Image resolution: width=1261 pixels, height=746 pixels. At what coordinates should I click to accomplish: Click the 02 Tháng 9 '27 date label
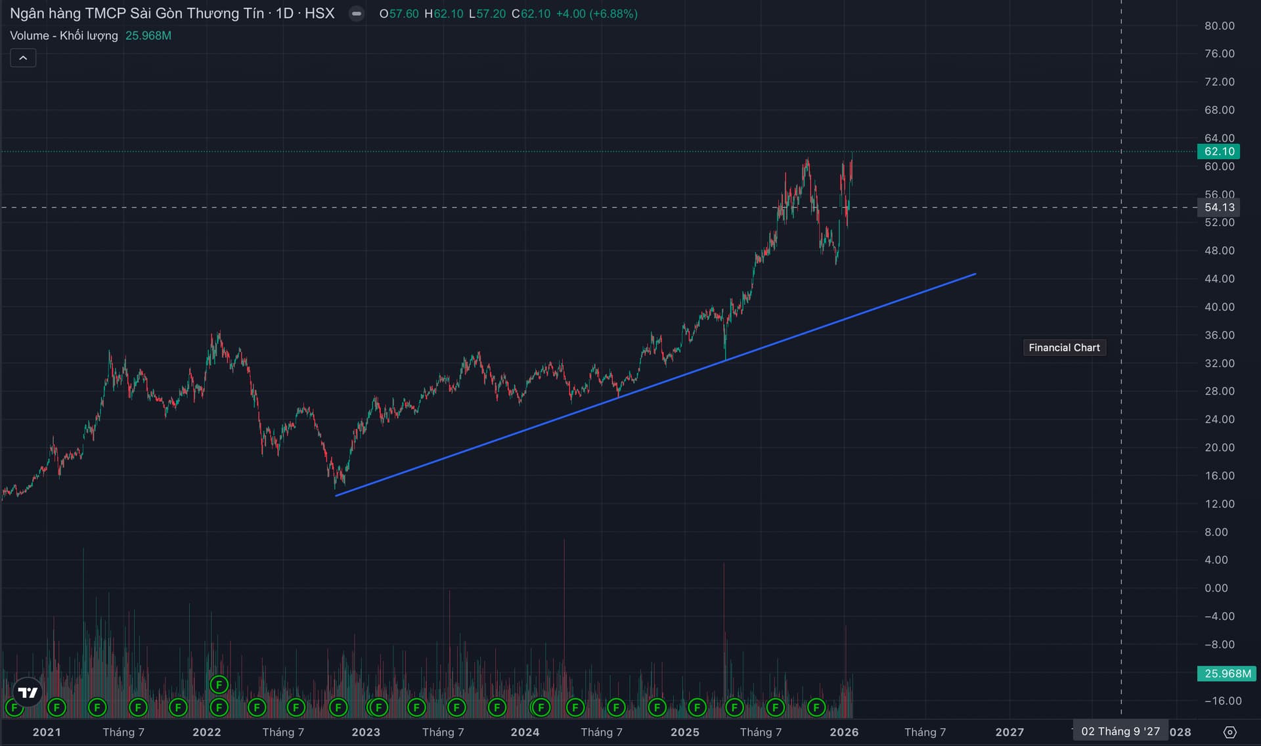point(1120,731)
